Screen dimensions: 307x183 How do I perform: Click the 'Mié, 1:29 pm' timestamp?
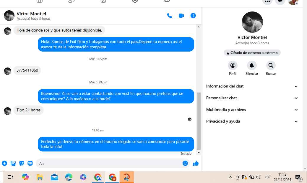click(98, 82)
